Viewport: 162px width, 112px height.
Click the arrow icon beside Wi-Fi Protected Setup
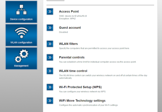[50, 87]
